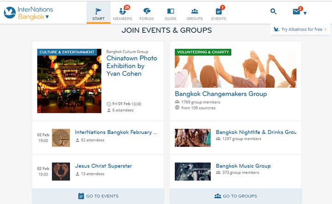This screenshot has height=204, width=332.
Task: Click the person icon beside 62 attendees
Action: pyautogui.click(x=77, y=140)
